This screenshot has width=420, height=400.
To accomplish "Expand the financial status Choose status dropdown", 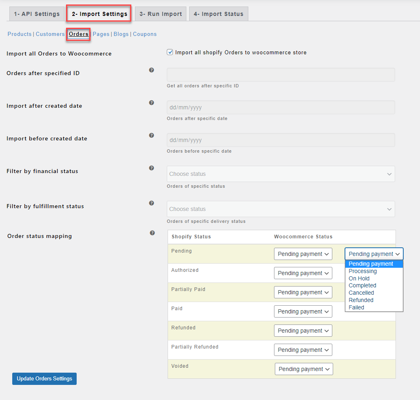I will pyautogui.click(x=281, y=174).
